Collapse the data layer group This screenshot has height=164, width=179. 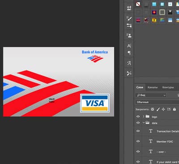click(144, 123)
